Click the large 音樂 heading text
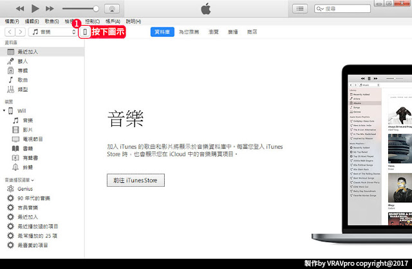Screen dimensions: 412x269 click(x=126, y=119)
